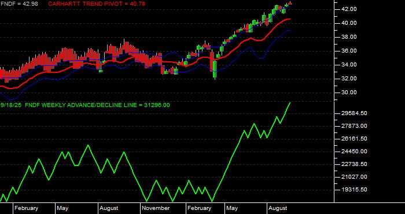Click the FNDF WEEKLY ADVANCE/DECLINE LINE label
This screenshot has width=405, height=214.
pos(97,105)
